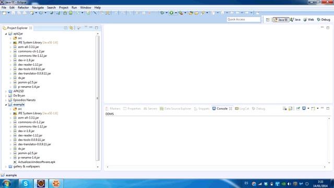Open Skype from the taskbar
Image resolution: width=334 pixels, height=188 pixels.
click(26, 183)
